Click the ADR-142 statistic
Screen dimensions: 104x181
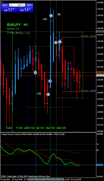point(29,128)
